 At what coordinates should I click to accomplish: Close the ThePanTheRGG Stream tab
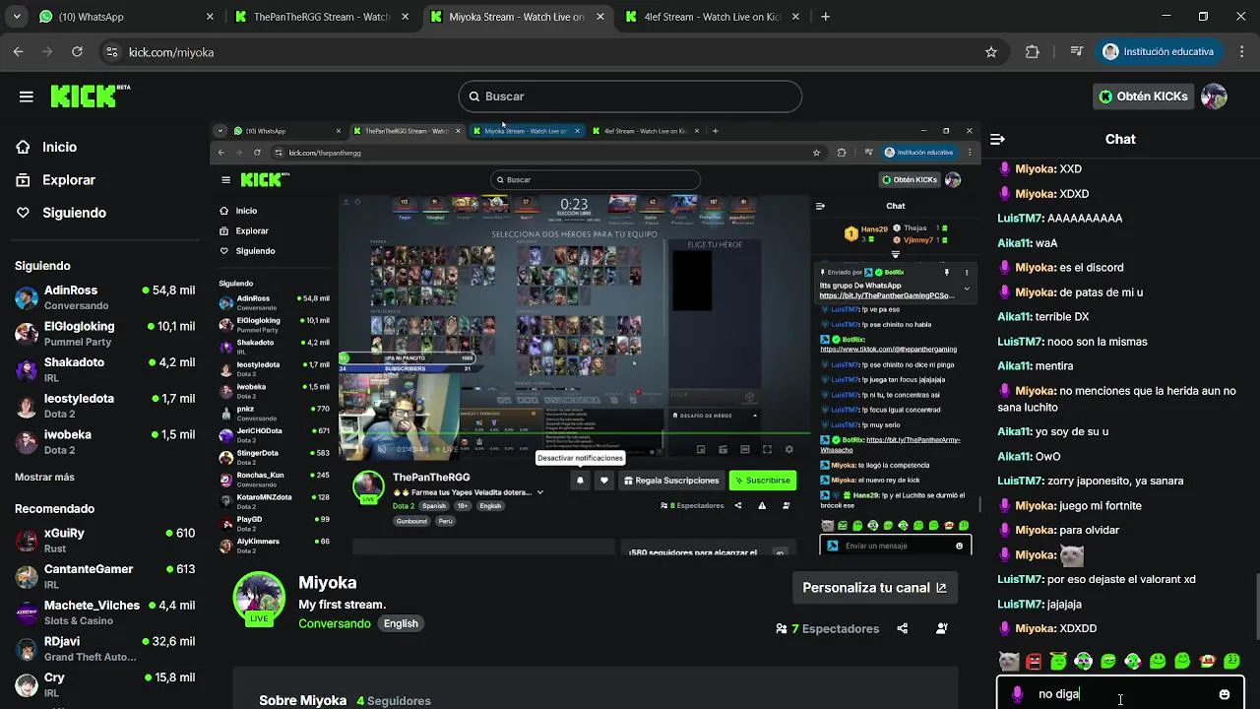click(406, 17)
